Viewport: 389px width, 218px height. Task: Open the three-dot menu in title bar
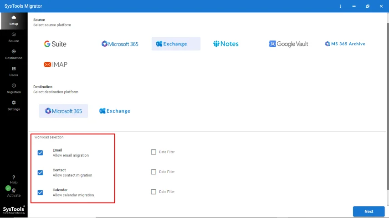tap(340, 6)
